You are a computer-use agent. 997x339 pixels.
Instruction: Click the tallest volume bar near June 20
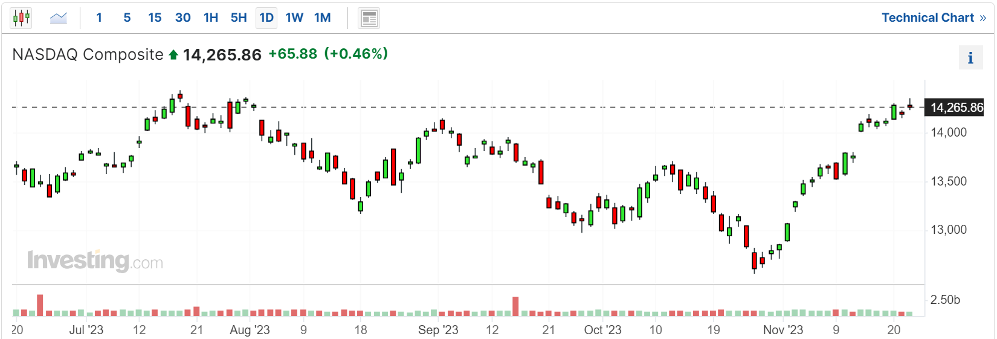pyautogui.click(x=40, y=305)
